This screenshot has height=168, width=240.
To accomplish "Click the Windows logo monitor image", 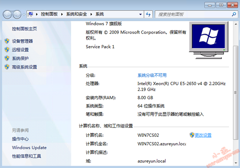I will [209, 40].
